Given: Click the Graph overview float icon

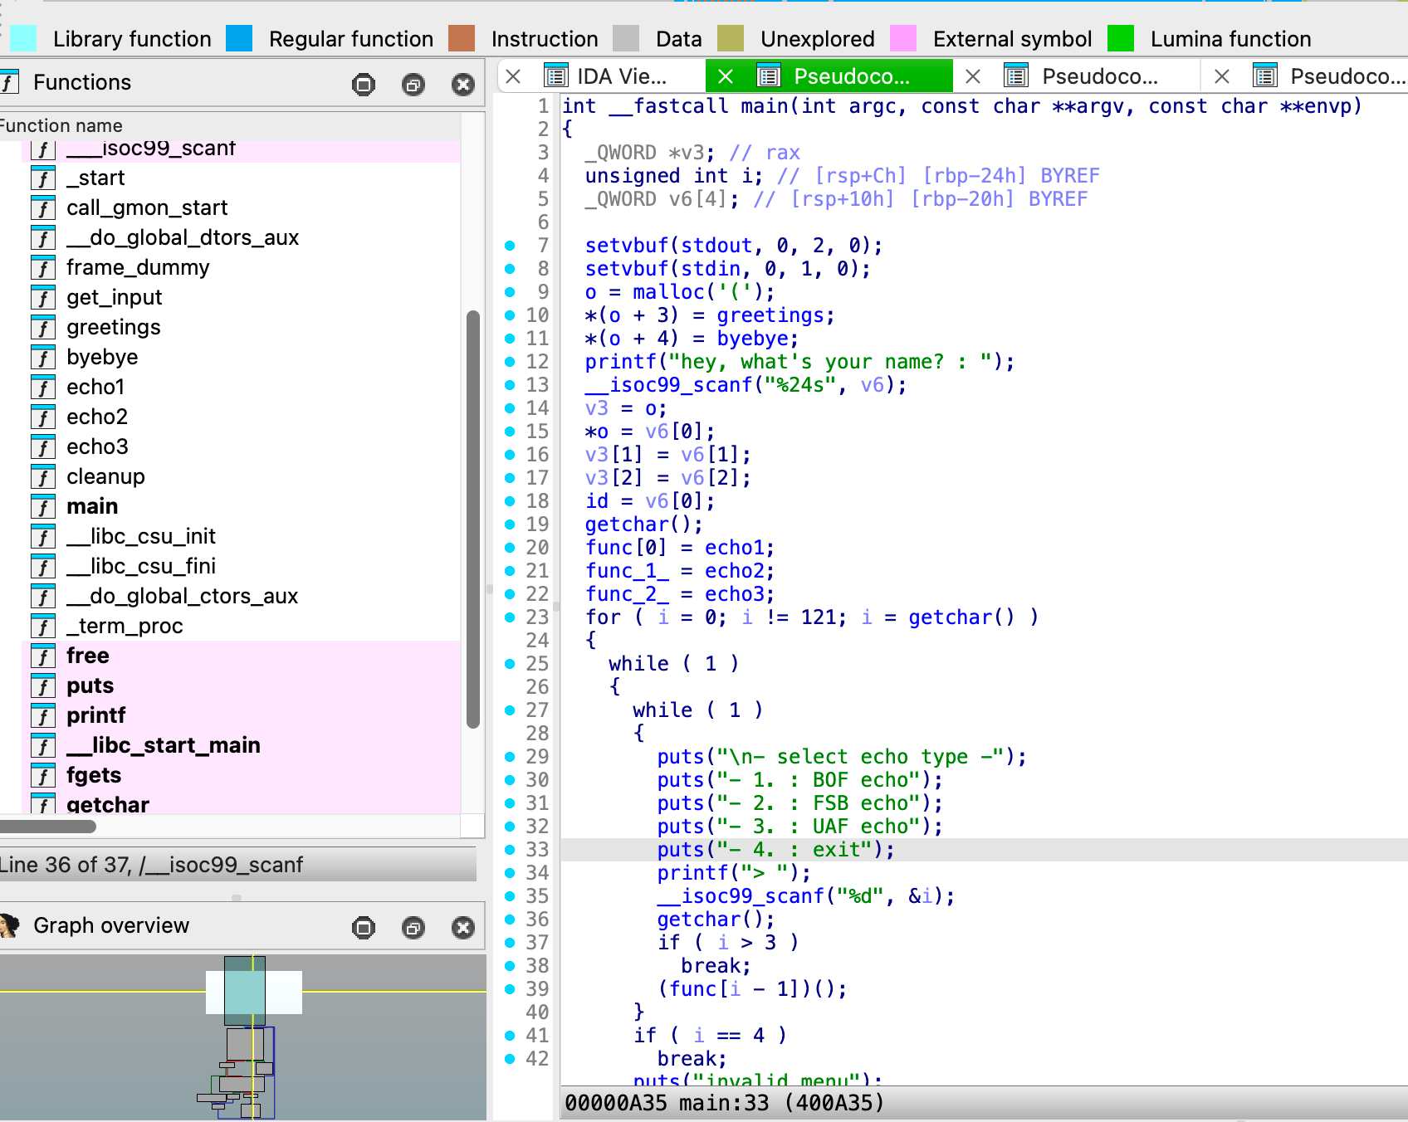Looking at the screenshot, I should click(x=413, y=927).
